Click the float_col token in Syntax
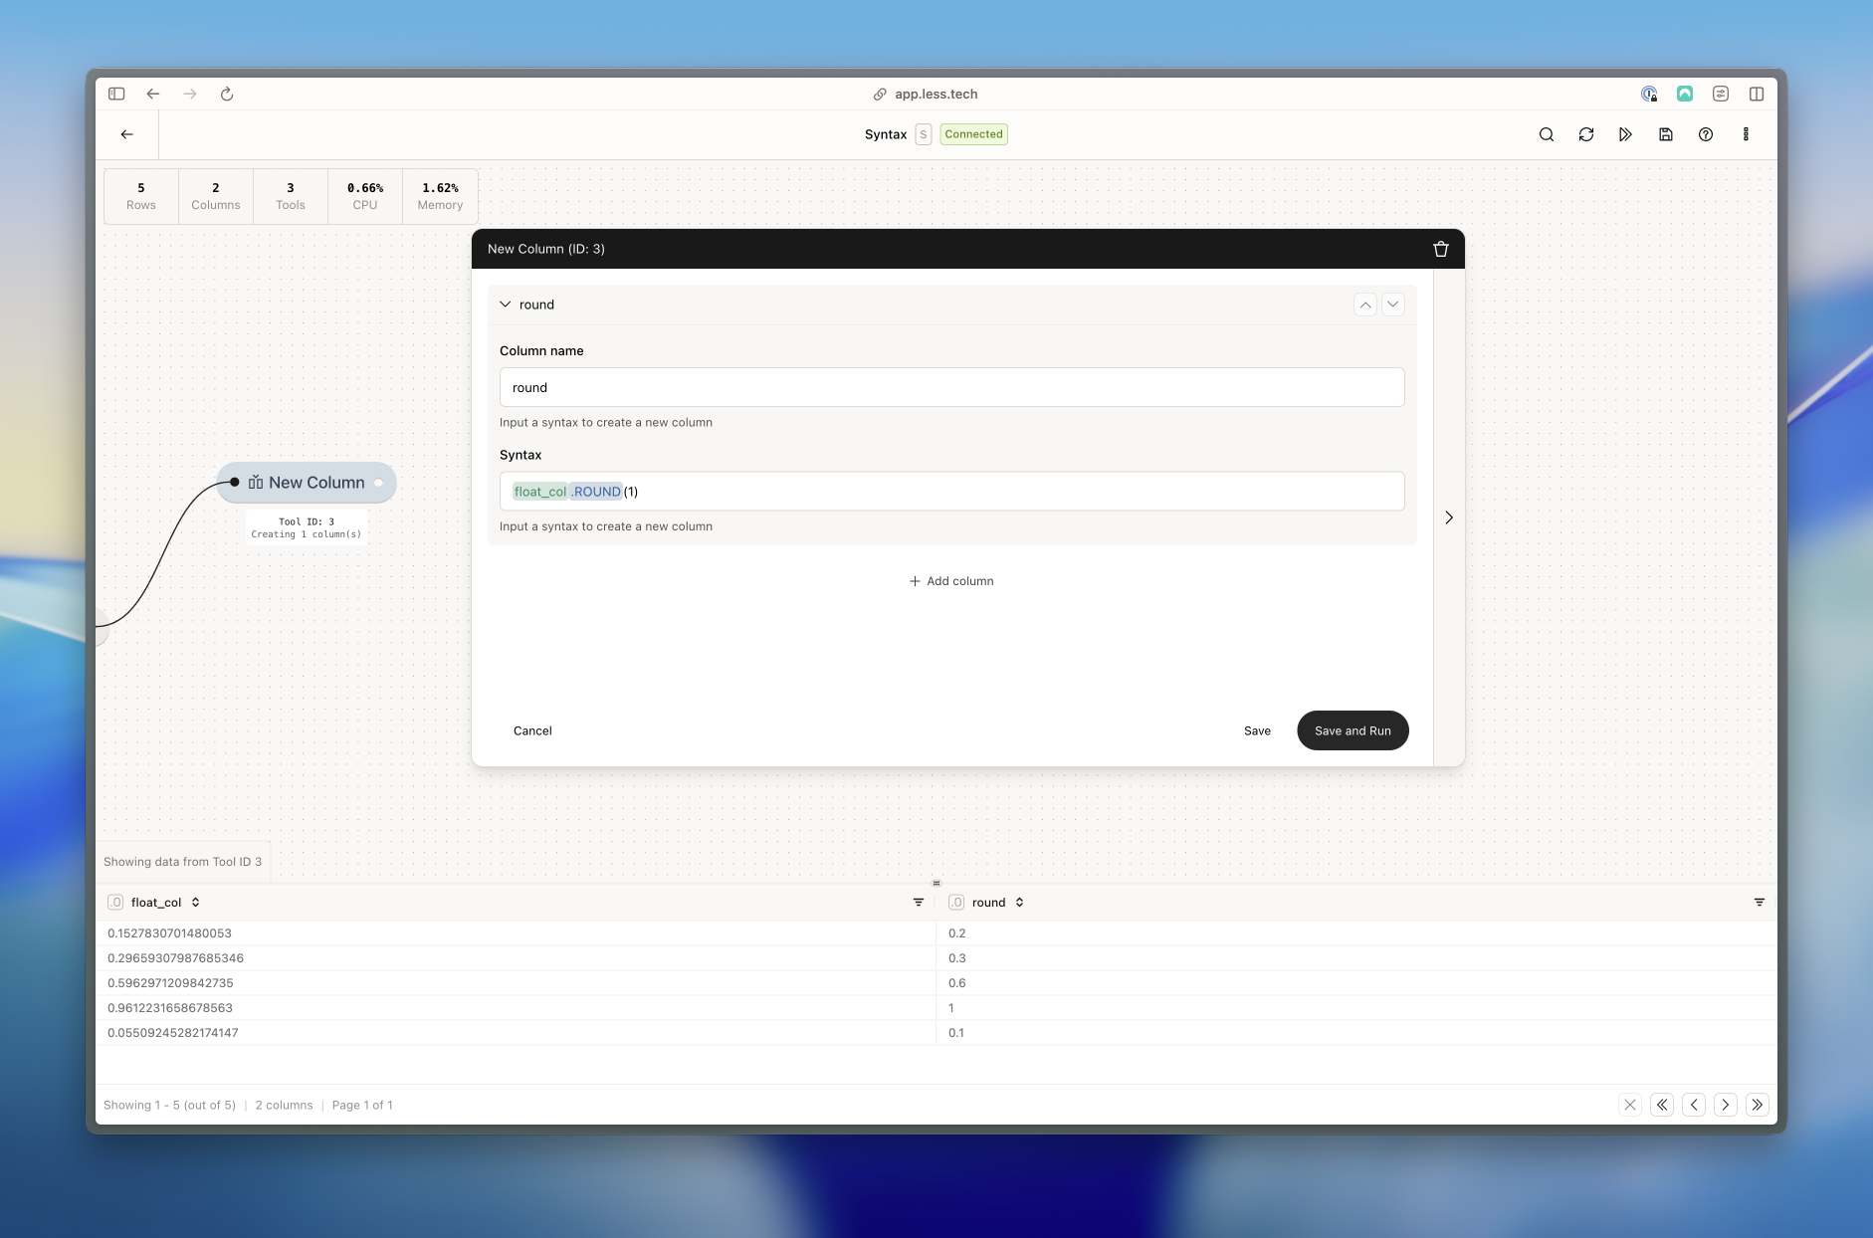The image size is (1873, 1238). [540, 492]
